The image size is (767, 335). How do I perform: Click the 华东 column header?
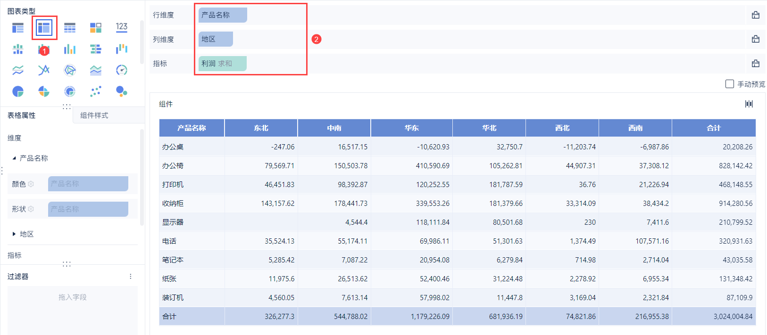(411, 128)
